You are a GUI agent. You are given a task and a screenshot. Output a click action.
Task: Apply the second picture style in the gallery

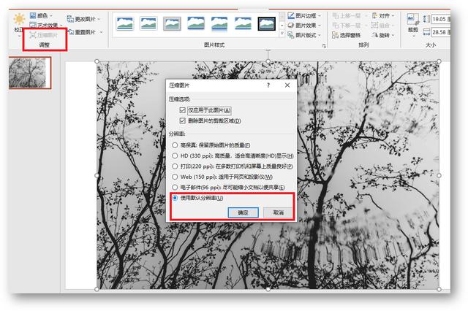coord(148,23)
